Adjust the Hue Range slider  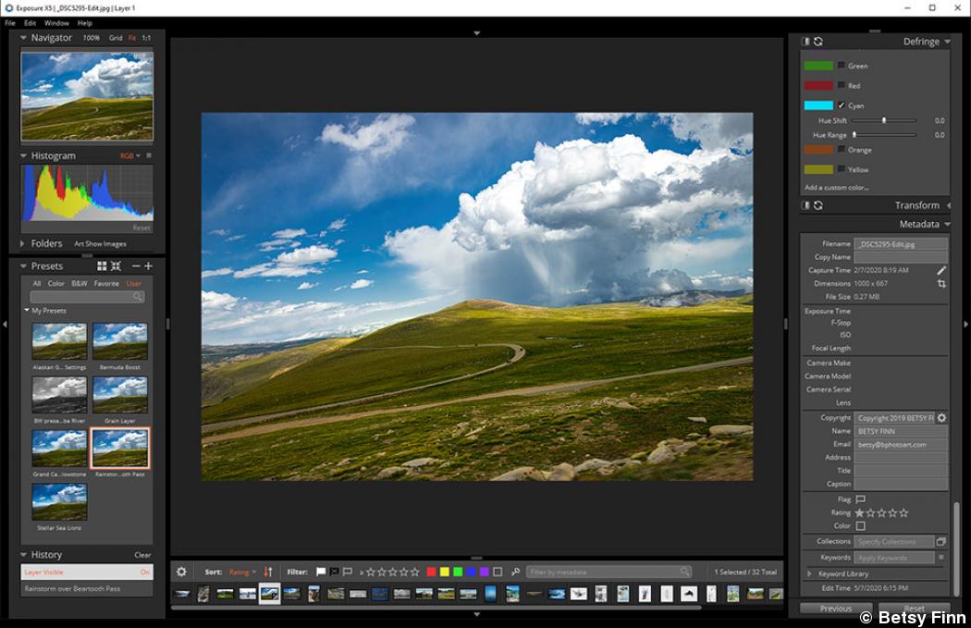point(884,134)
